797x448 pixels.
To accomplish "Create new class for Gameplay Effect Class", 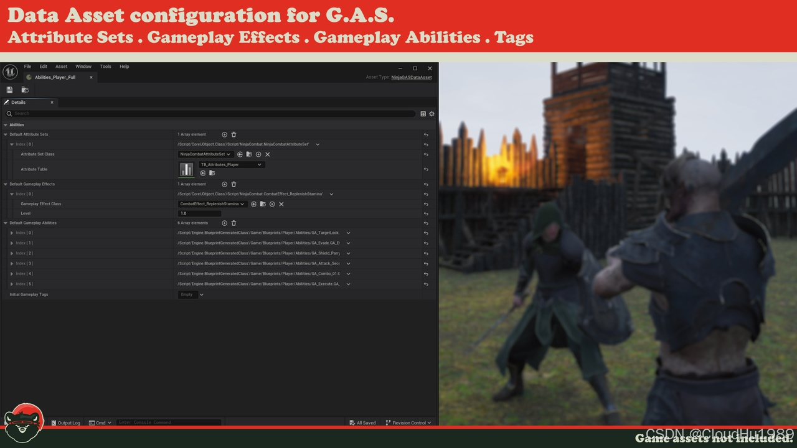I will pyautogui.click(x=272, y=204).
